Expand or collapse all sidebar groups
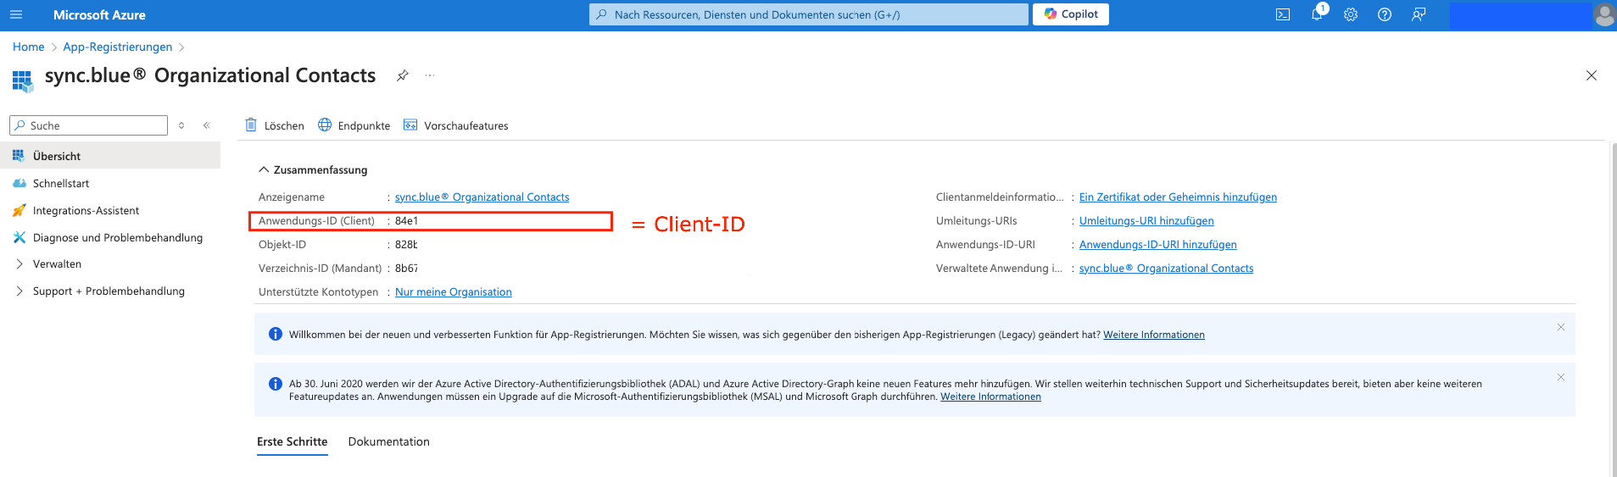Screen dimensions: 1617x477 (x=181, y=125)
